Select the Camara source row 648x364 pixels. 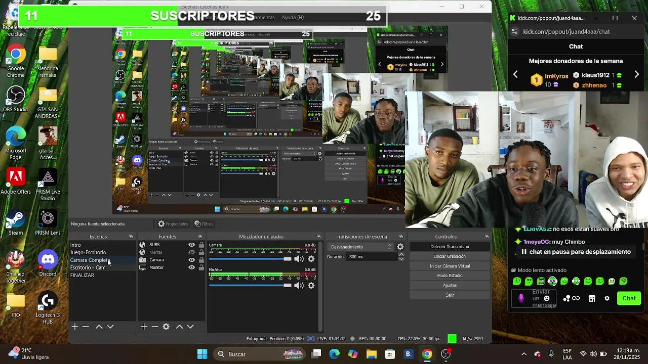pos(172,260)
